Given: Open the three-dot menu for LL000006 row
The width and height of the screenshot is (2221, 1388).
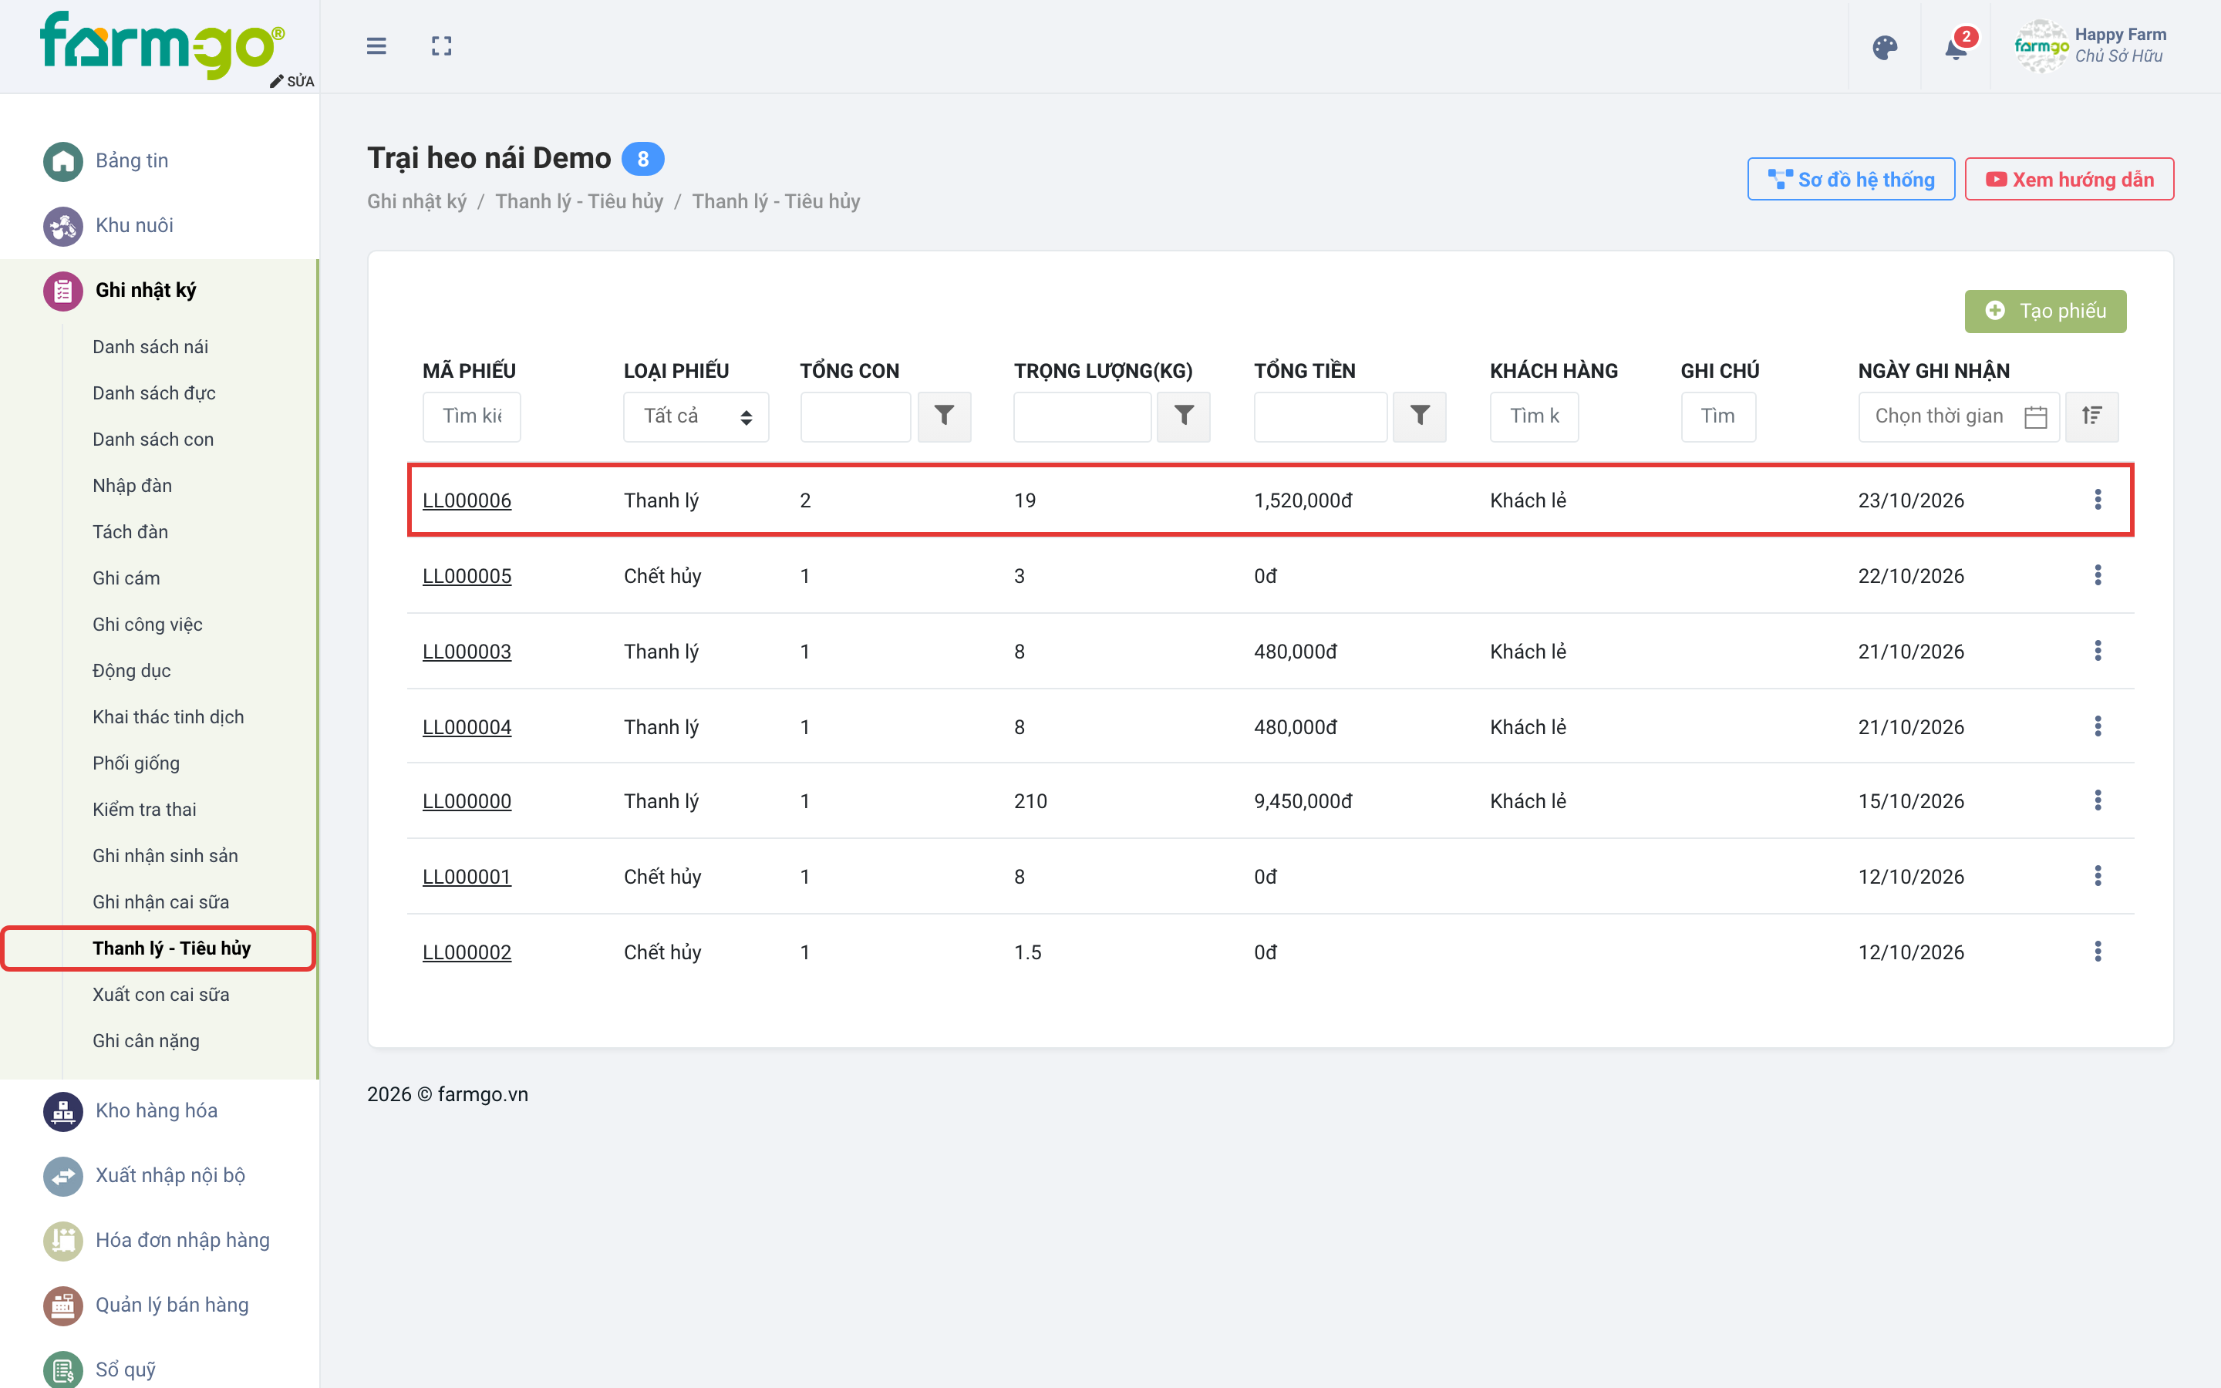Looking at the screenshot, I should (x=2097, y=500).
